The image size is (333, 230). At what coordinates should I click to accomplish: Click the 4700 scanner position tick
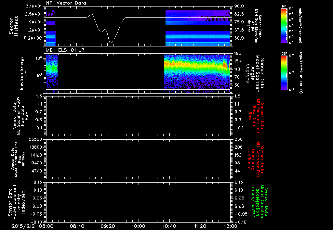tap(37, 171)
